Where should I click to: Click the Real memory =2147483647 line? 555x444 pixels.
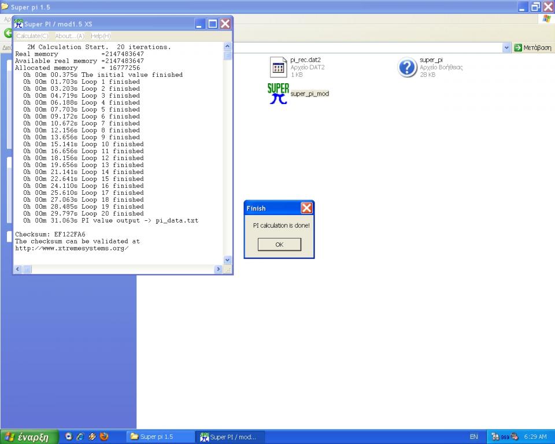tap(79, 54)
